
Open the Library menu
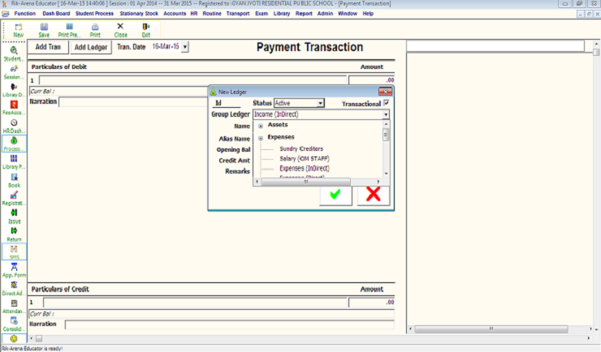point(280,14)
